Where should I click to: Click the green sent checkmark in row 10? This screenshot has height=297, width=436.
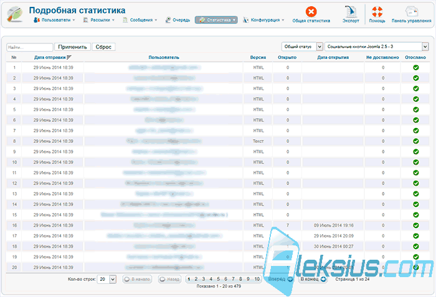tap(415, 162)
